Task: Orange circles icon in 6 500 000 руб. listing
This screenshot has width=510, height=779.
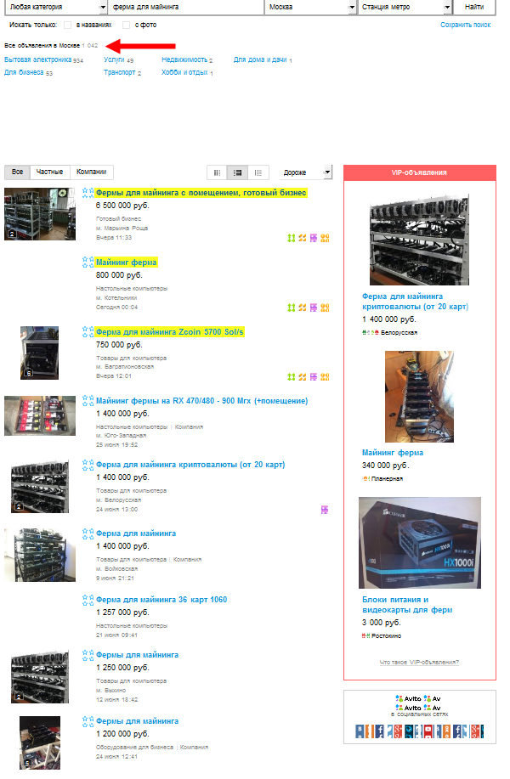Action: 325,238
